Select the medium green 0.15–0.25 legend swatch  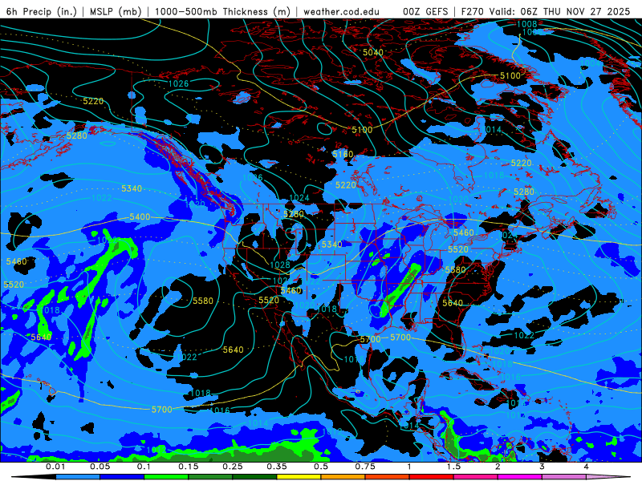tap(210, 477)
